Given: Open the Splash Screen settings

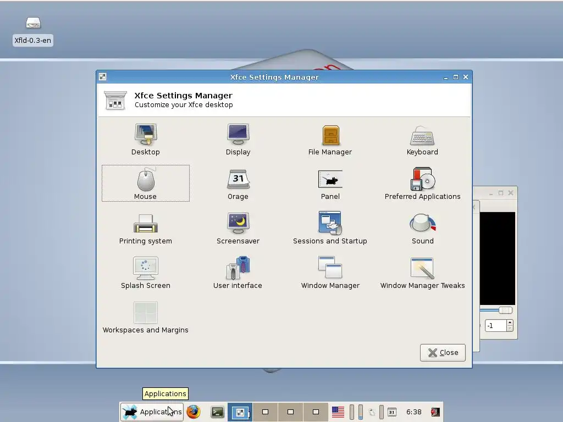Looking at the screenshot, I should [145, 274].
